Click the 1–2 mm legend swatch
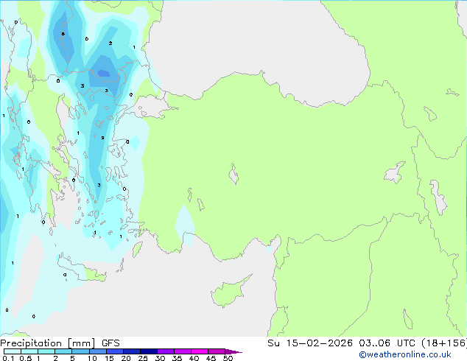 click(46, 351)
